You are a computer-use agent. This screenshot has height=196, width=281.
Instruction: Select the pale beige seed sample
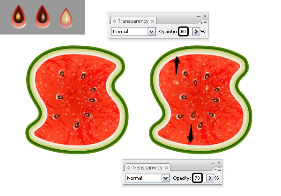66,18
